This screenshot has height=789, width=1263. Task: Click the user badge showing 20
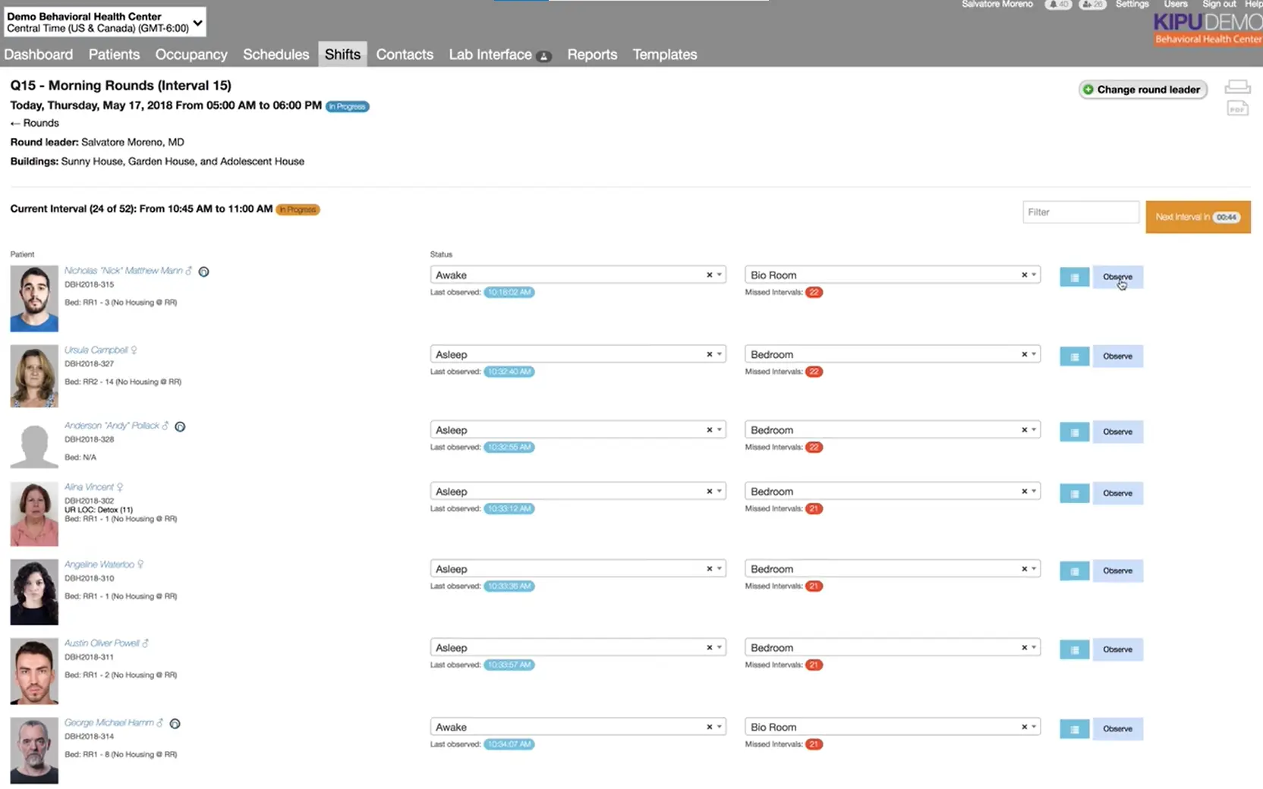pos(1092,5)
